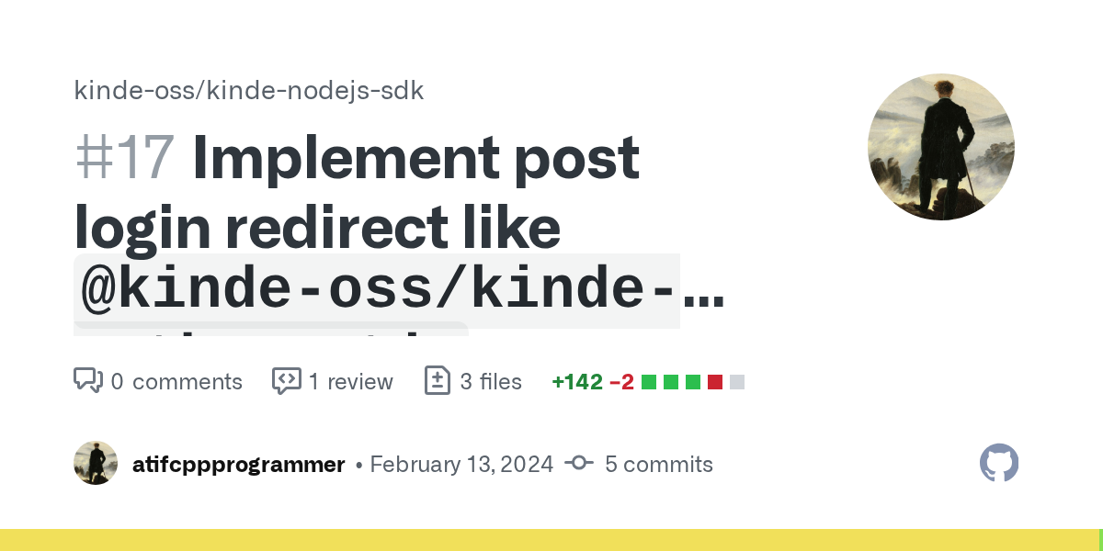The width and height of the screenshot is (1103, 551).
Task: Open the kinde-oss/kinde-nodejs-sdk repository link
Action: coord(248,91)
